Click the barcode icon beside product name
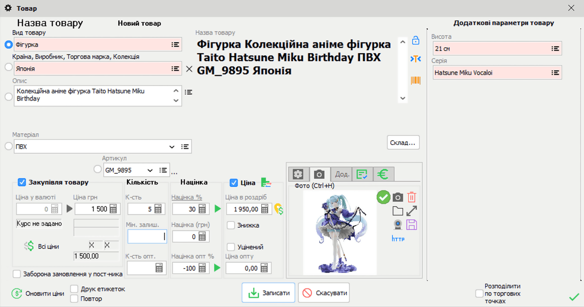Screen dimensions: 584x307 point(416,80)
